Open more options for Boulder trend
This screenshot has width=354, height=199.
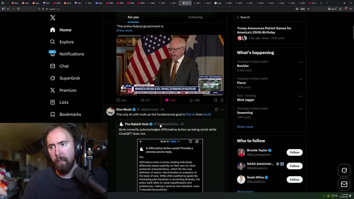tap(301, 62)
